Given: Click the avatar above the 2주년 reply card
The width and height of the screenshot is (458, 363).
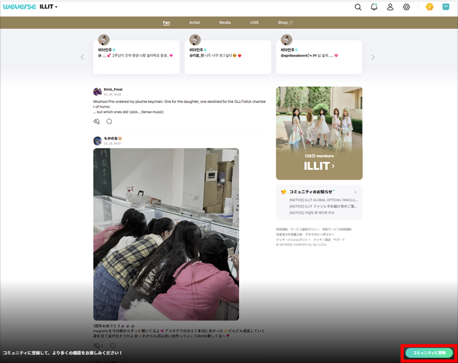Looking at the screenshot, I should coord(104,40).
